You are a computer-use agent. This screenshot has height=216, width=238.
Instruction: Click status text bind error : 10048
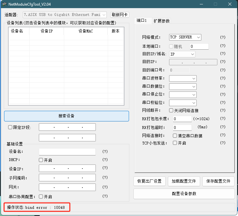pos(45,207)
